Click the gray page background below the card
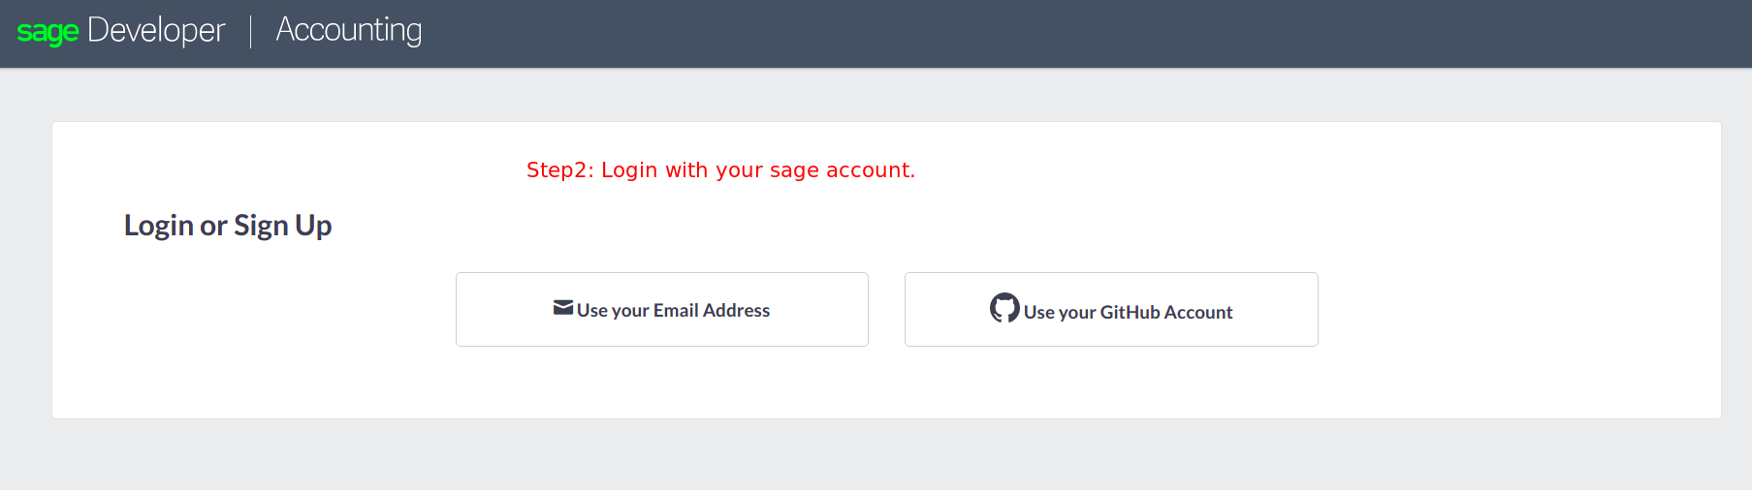This screenshot has height=490, width=1752. [x=876, y=455]
